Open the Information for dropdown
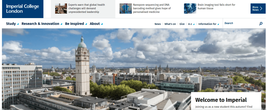 [x=209, y=24]
